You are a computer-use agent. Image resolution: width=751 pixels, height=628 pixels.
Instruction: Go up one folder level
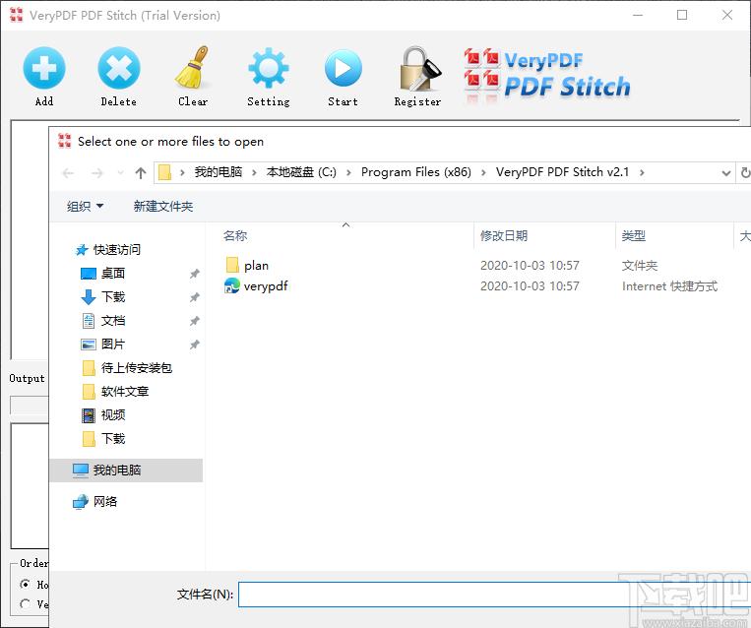pos(141,173)
